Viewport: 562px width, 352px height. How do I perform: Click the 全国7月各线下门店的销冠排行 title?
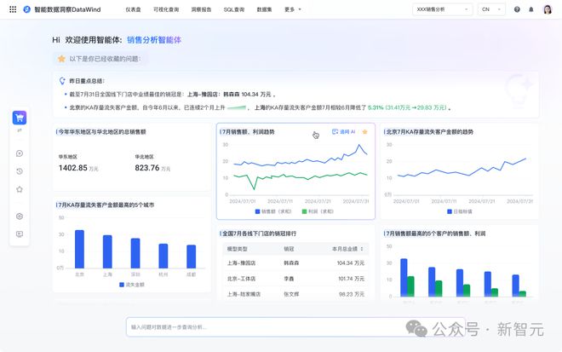(259, 234)
